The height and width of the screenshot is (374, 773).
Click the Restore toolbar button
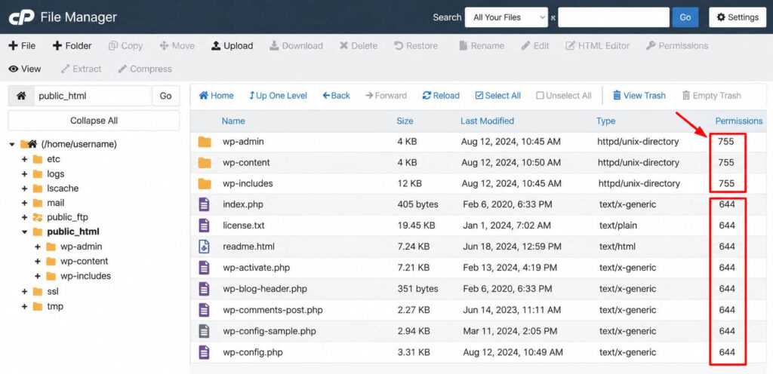tap(416, 46)
